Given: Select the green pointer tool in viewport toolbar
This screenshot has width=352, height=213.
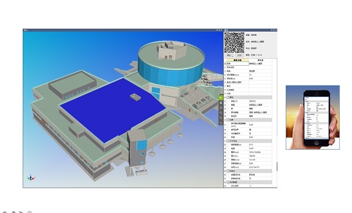Looking at the screenshot, I should [221, 97].
